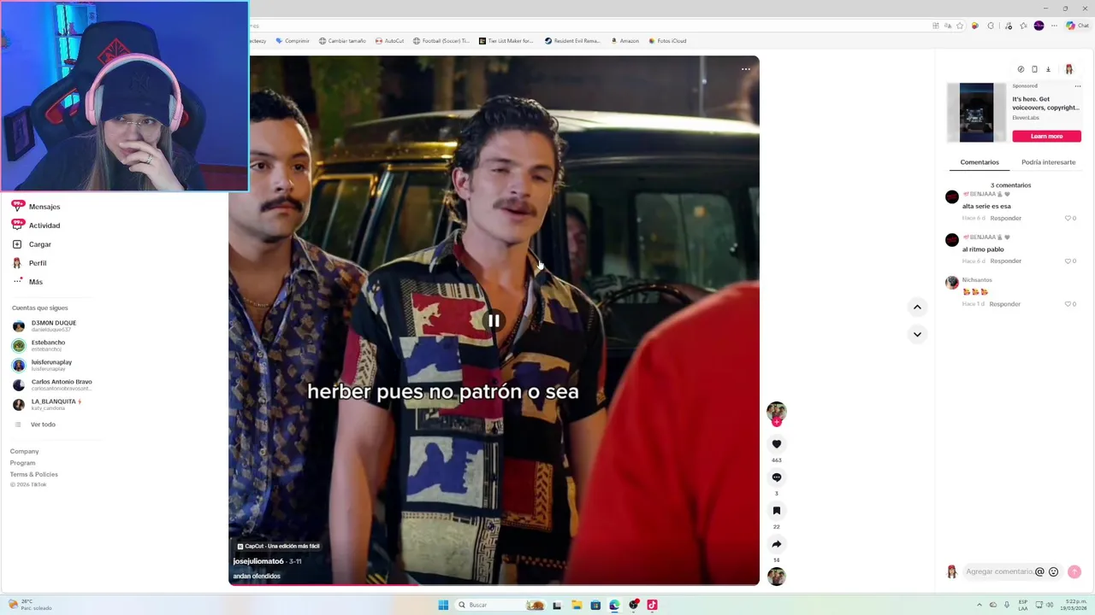Go to the next video with down chevron
The image size is (1095, 615).
pos(917,334)
